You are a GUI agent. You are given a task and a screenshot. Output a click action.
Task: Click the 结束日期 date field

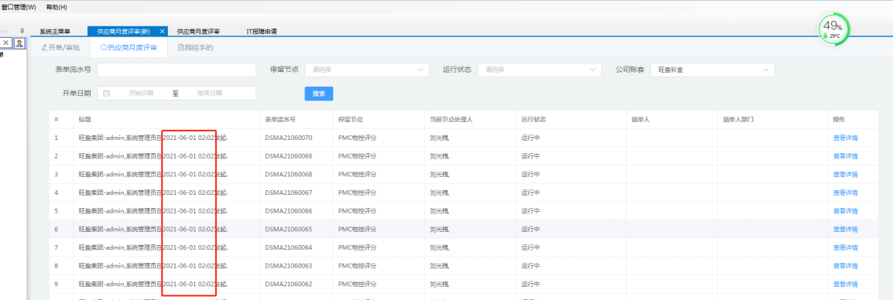[x=210, y=94]
